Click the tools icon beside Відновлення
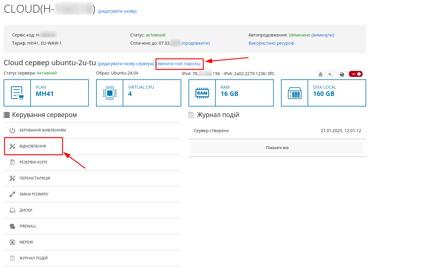 [x=12, y=146]
